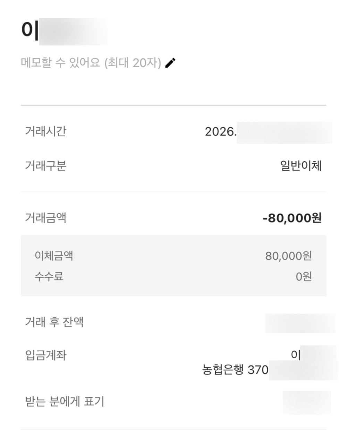Select the 거래구분 row label

(45, 166)
